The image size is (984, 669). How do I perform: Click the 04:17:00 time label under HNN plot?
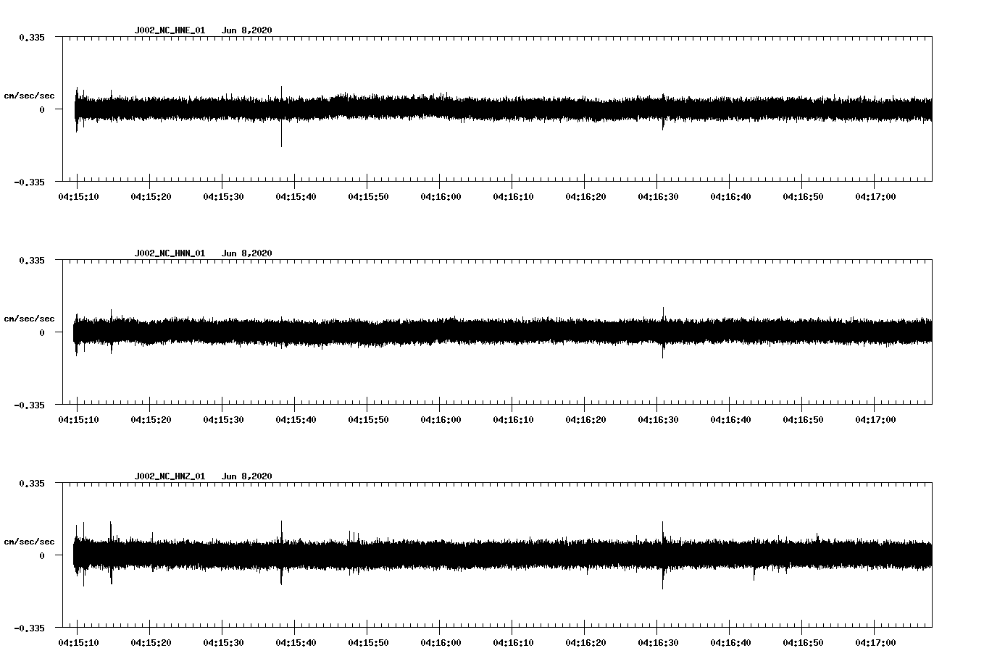click(x=875, y=420)
